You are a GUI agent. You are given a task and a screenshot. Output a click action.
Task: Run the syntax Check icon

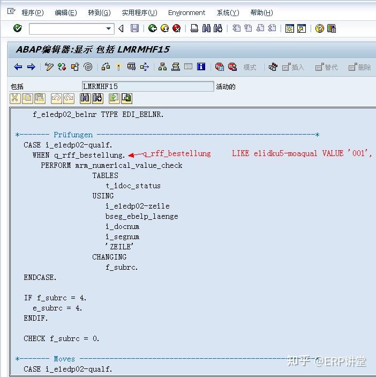pyautogui.click(x=106, y=67)
